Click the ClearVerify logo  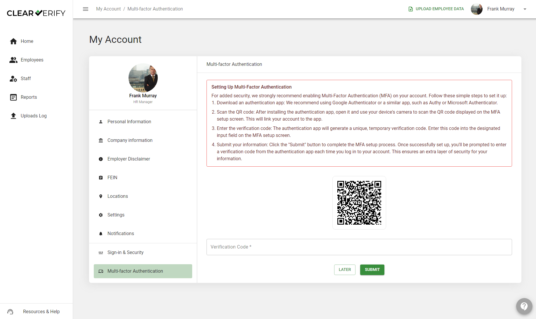click(36, 13)
